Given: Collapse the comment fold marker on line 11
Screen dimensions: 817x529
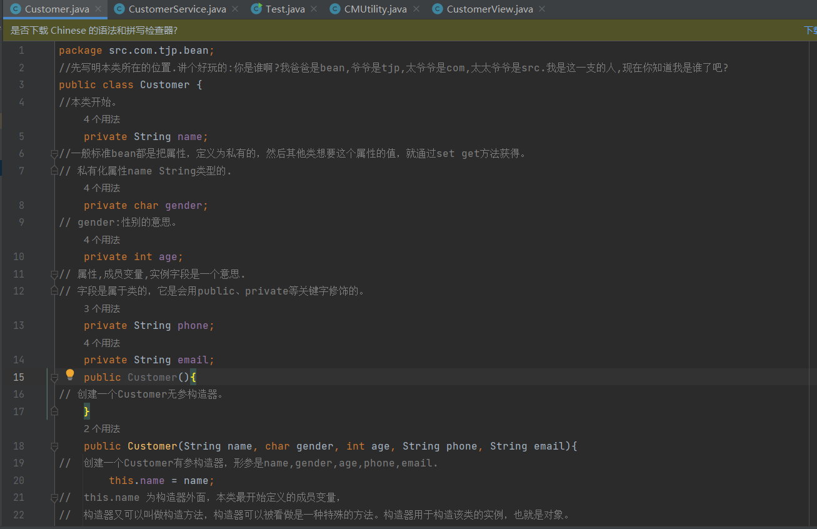Looking at the screenshot, I should pos(54,274).
